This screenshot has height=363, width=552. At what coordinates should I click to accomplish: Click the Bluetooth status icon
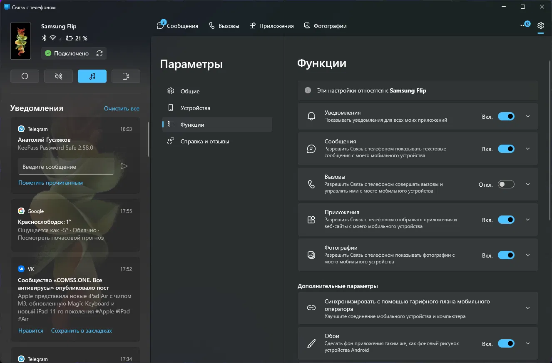(44, 38)
